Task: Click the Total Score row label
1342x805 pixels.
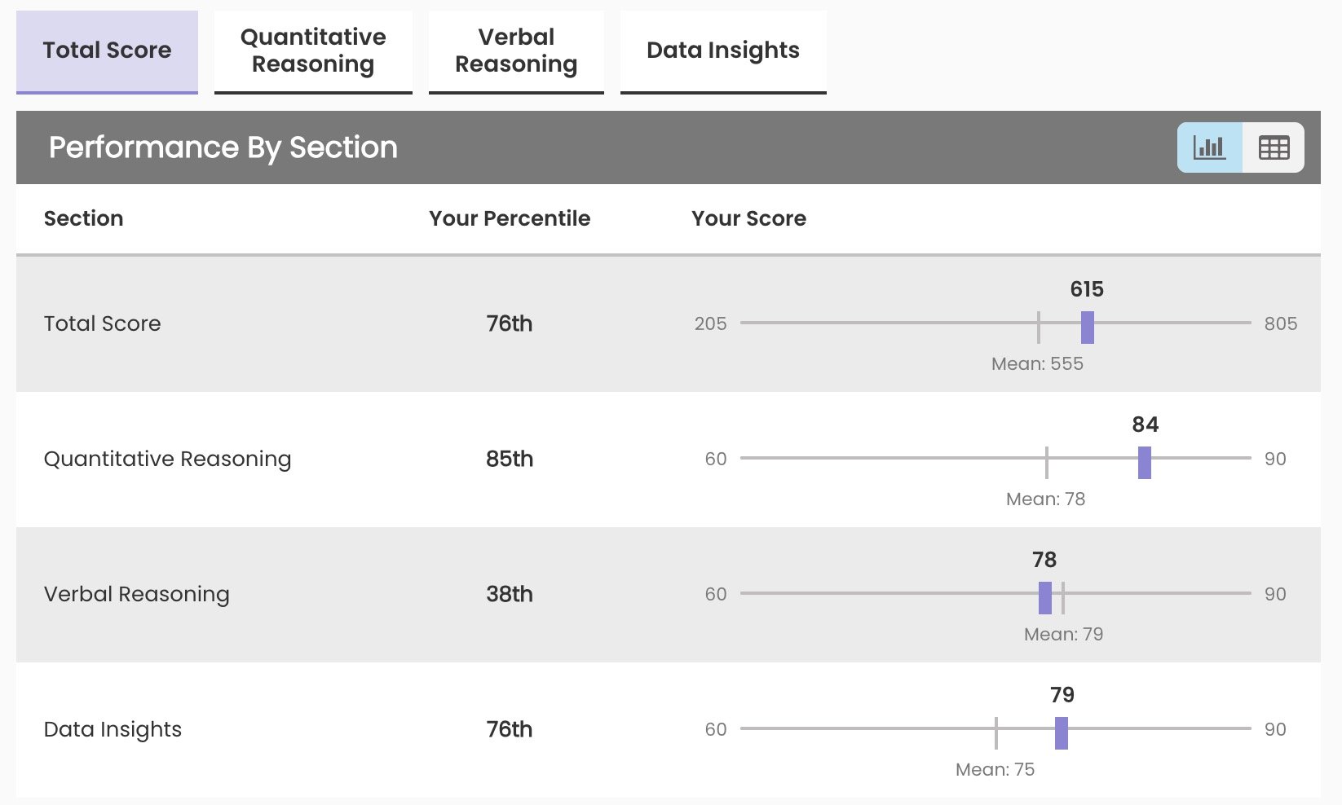Action: click(x=102, y=323)
